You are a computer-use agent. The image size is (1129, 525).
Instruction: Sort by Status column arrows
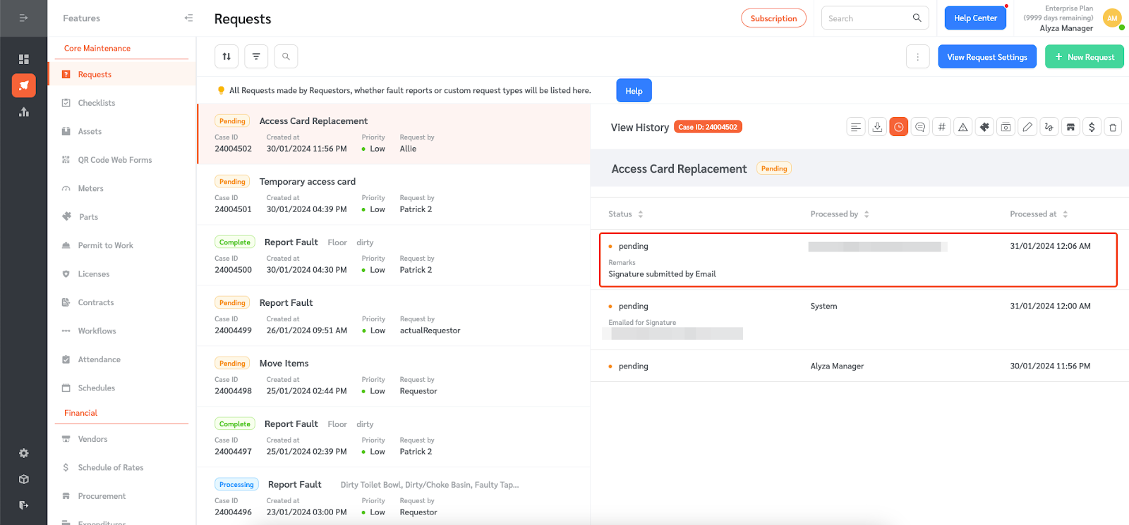[x=641, y=214]
